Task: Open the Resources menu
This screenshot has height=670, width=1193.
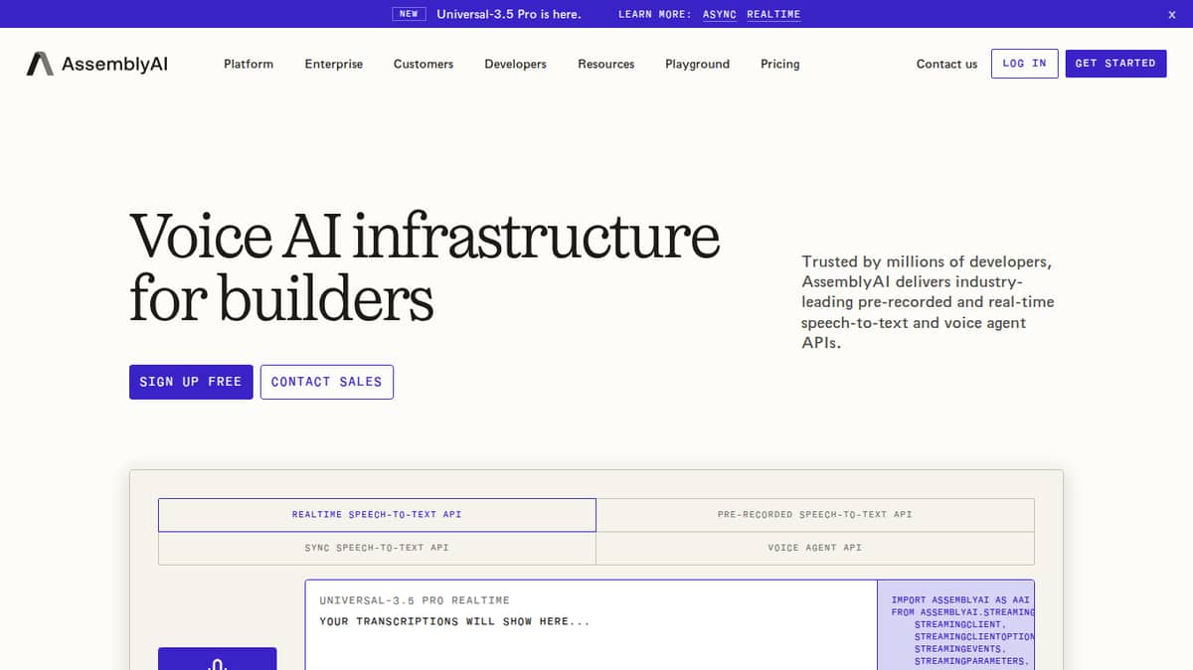Action: pos(606,64)
